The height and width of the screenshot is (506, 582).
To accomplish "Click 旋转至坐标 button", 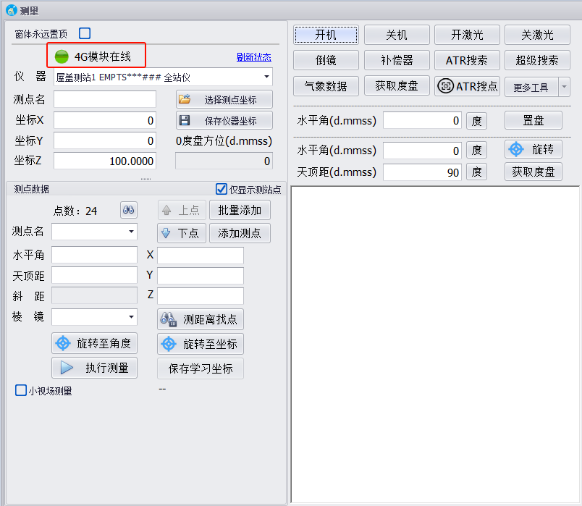I will pyautogui.click(x=200, y=343).
